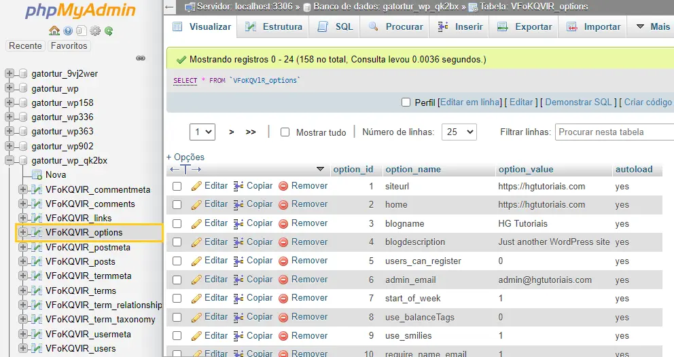
Task: Click the phpMyAdmin home icon
Action: pyautogui.click(x=54, y=31)
